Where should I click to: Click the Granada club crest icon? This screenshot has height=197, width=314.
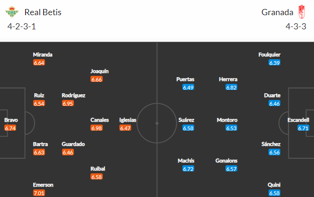302,12
